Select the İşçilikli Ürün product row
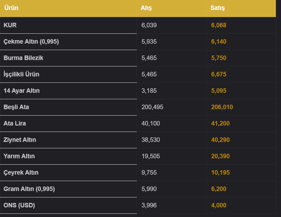 [138, 74]
